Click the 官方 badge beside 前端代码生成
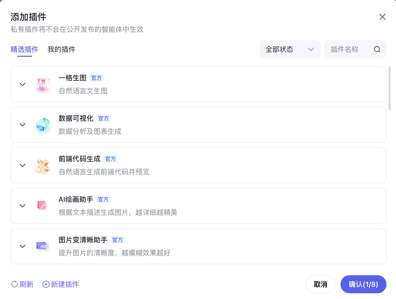 click(110, 159)
